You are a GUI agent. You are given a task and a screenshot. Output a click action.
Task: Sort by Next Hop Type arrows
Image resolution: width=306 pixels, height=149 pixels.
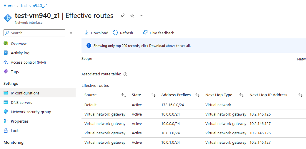[x=242, y=95]
